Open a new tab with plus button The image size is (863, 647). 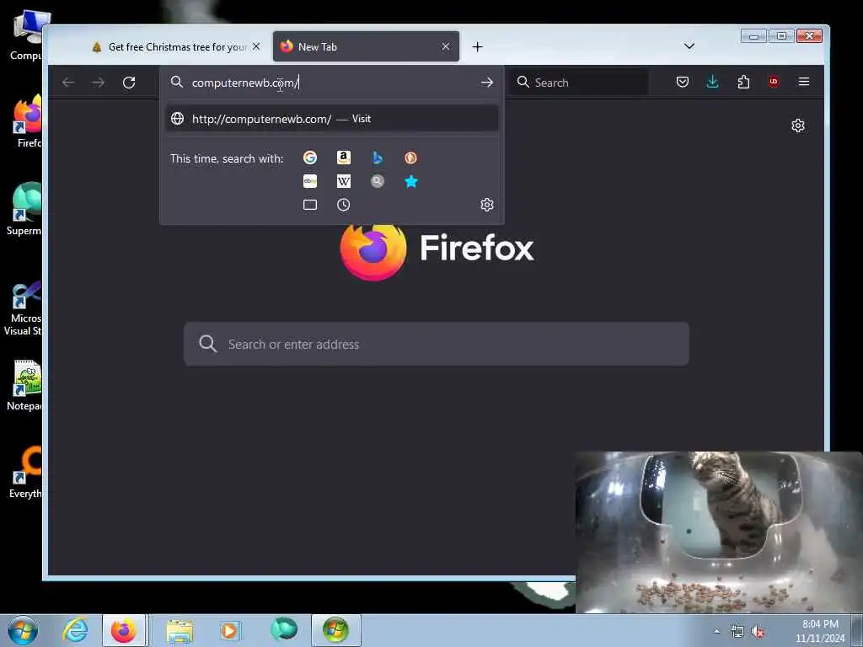477,47
